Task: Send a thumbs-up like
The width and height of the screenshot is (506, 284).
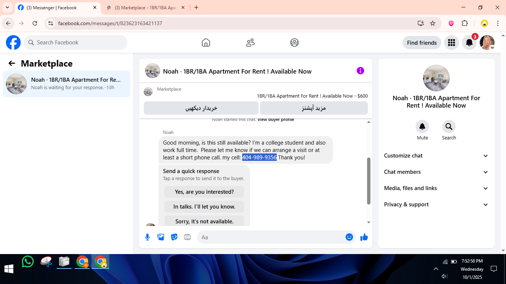Action: coord(364,237)
